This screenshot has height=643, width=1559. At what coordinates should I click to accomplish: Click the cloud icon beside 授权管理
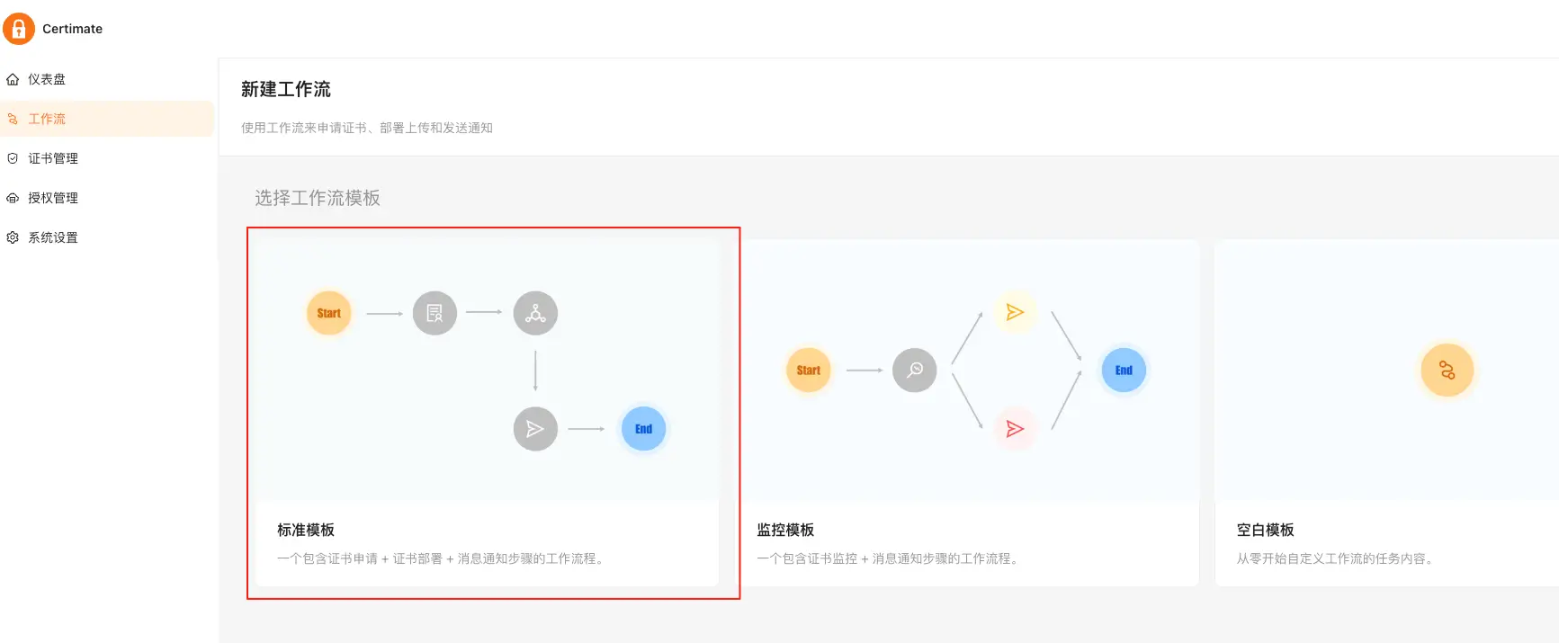(x=13, y=198)
